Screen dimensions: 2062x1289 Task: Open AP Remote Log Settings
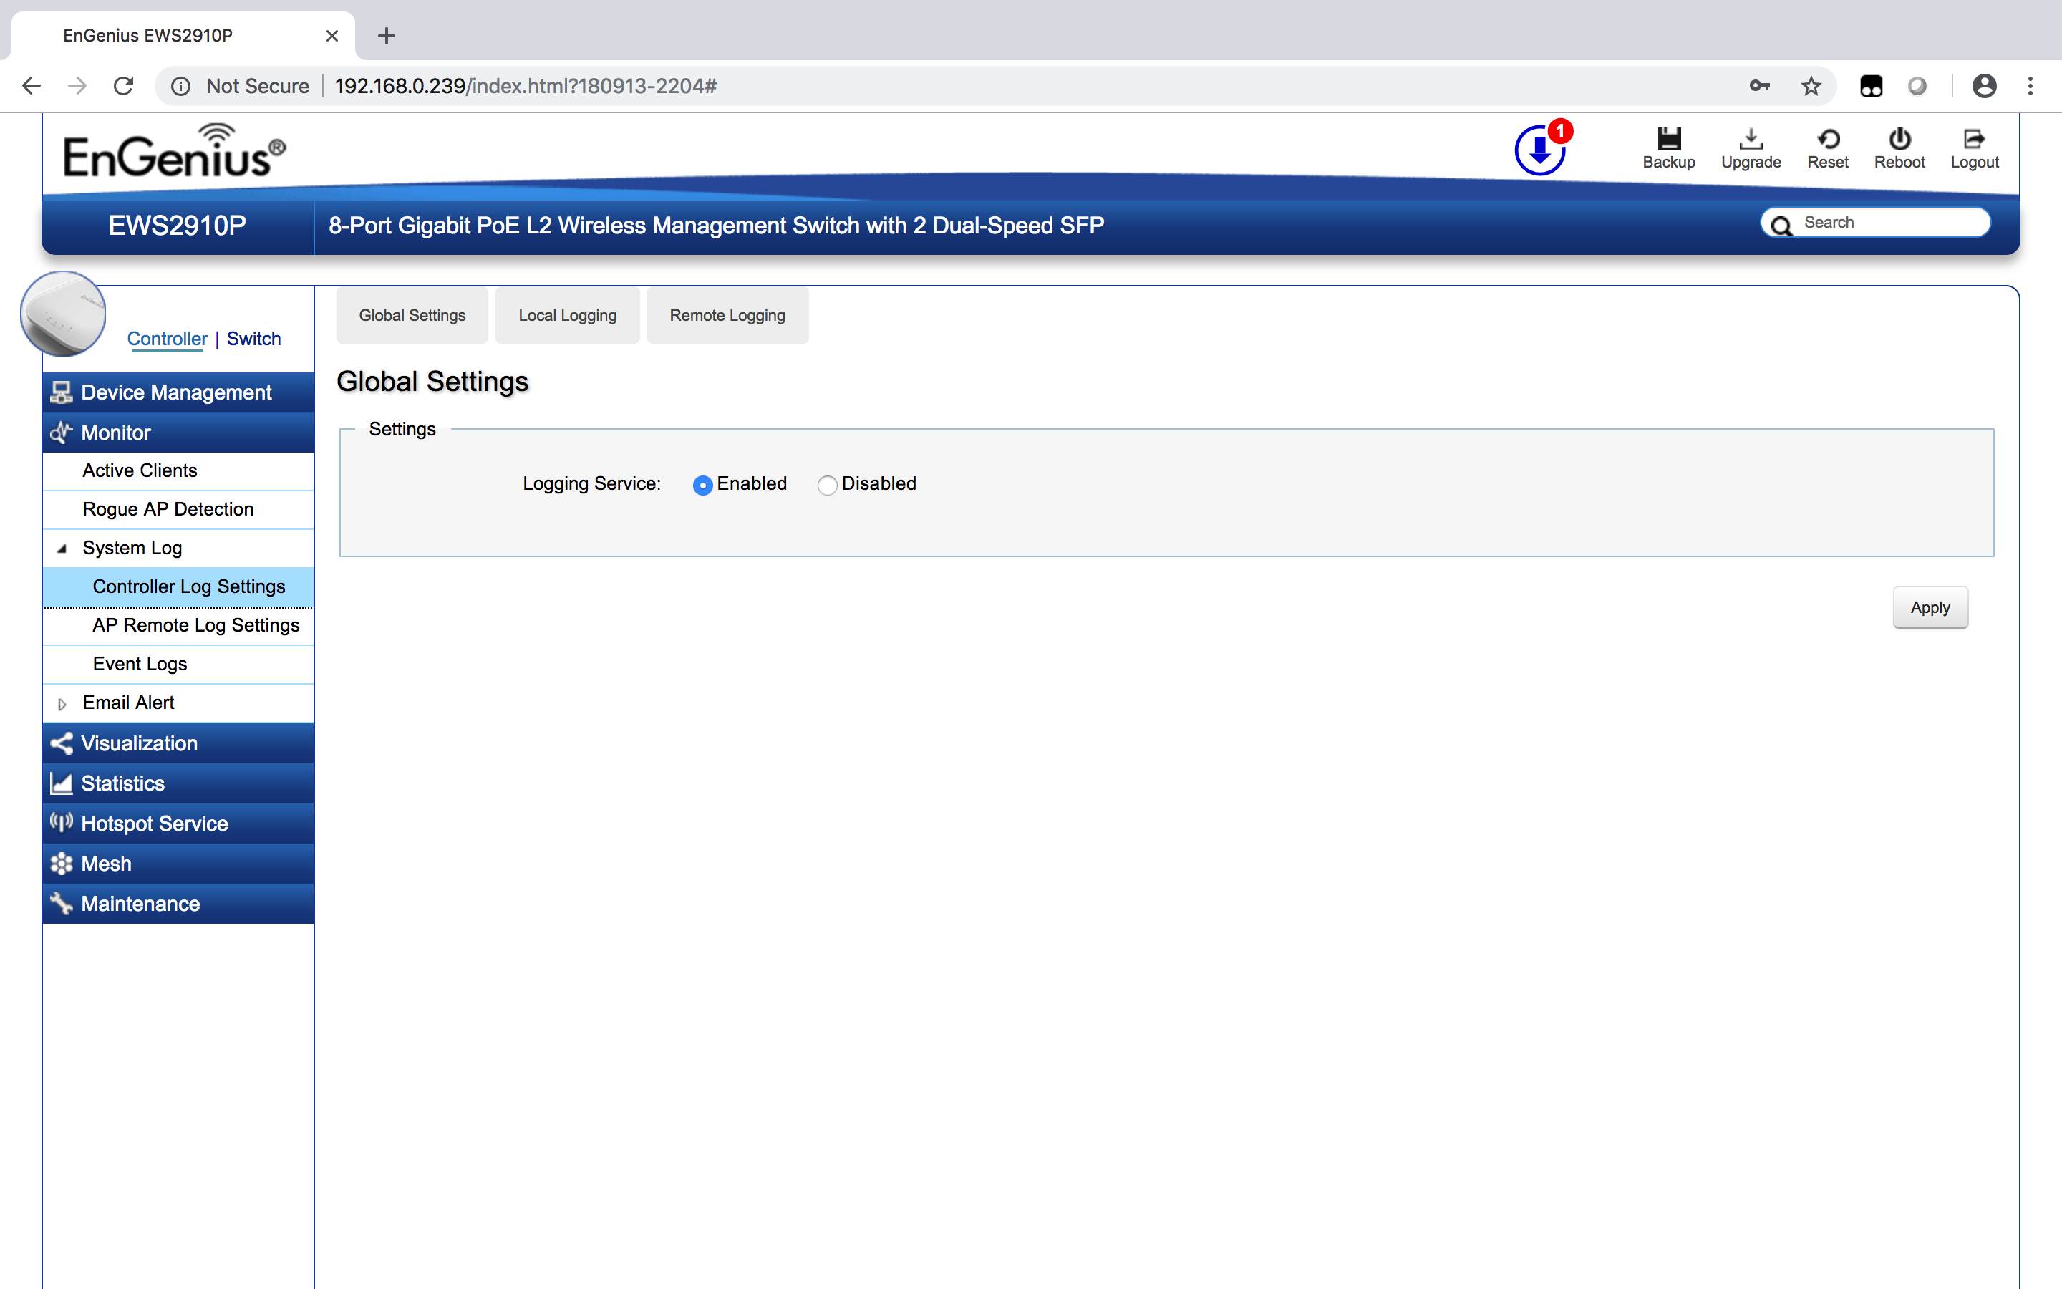click(x=178, y=625)
